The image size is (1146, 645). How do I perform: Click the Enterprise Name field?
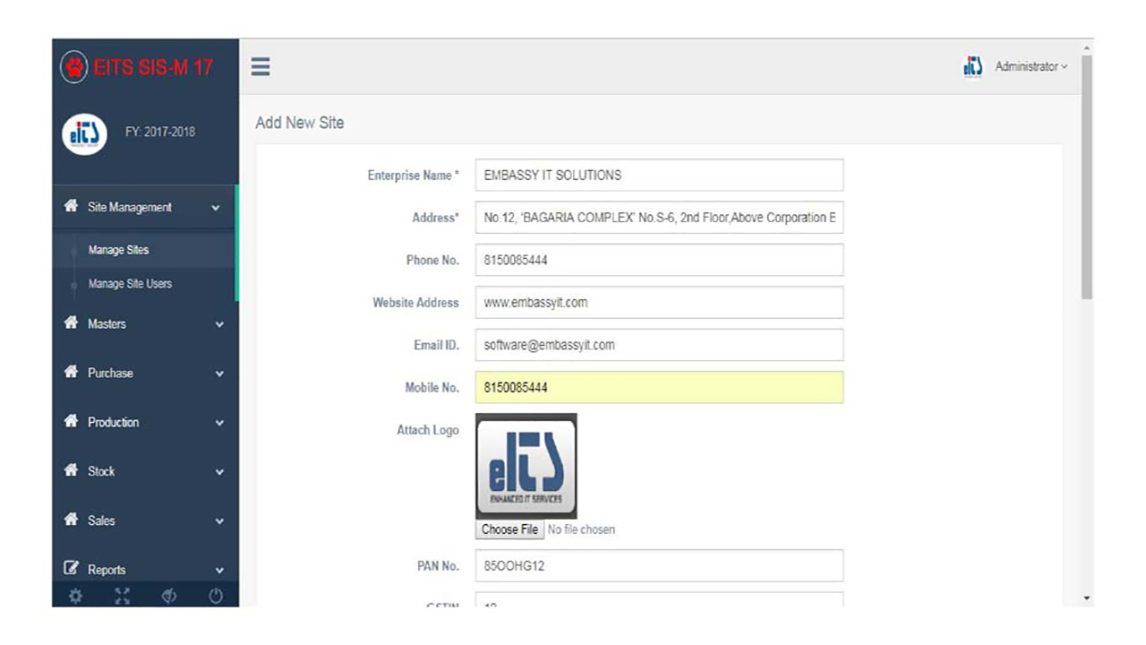(x=659, y=175)
